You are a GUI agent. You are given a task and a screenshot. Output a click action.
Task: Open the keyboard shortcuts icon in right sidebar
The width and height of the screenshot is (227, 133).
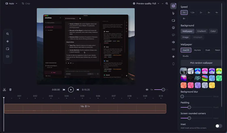click(173, 50)
